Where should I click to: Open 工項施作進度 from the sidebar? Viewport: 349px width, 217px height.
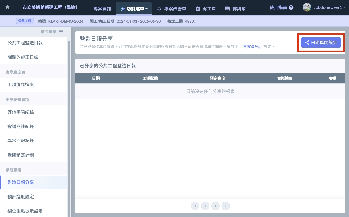click(21, 84)
